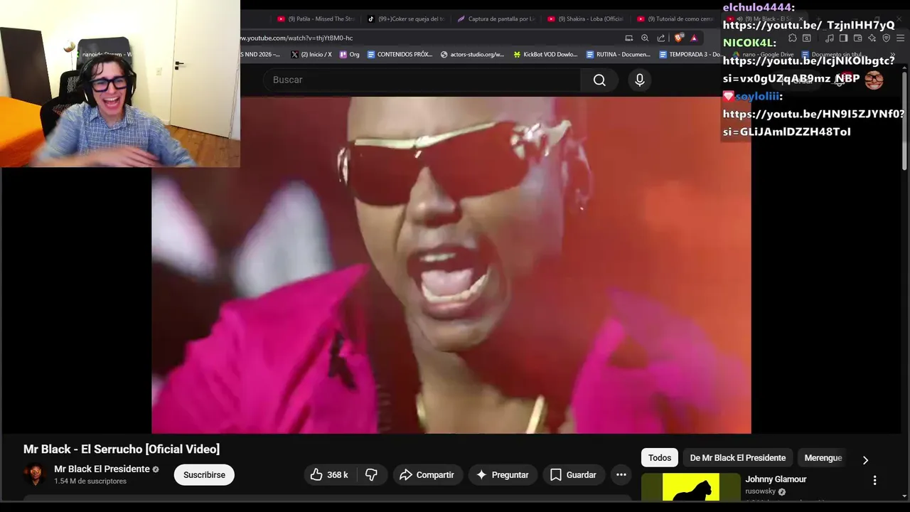Open the TEMPORADA 3 bookmark
Screen dimensions: 910x512
click(x=691, y=54)
